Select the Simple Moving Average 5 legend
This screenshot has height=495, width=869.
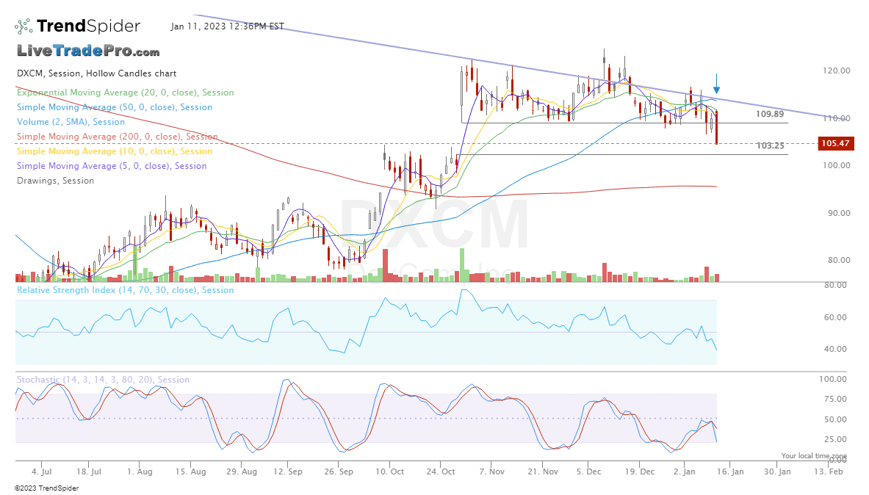[111, 166]
